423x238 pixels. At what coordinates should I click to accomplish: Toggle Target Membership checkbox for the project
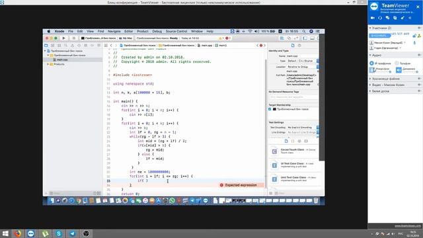click(x=270, y=109)
